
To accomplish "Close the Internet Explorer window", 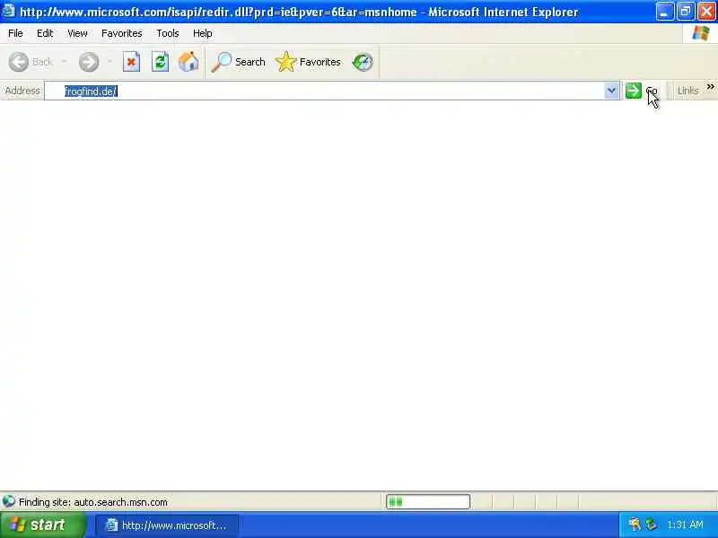I will [706, 12].
